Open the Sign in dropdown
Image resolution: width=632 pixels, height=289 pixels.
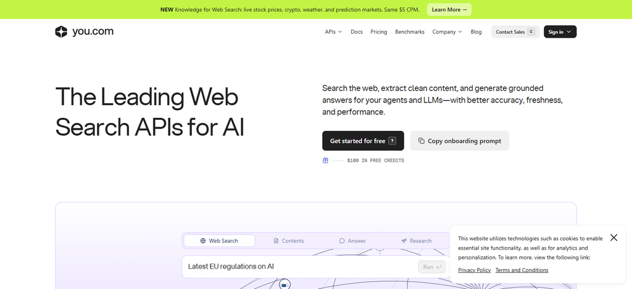click(560, 32)
